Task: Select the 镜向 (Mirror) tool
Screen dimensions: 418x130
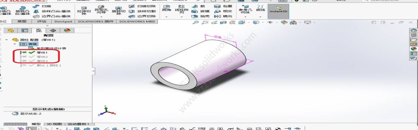Action: tap(223, 16)
